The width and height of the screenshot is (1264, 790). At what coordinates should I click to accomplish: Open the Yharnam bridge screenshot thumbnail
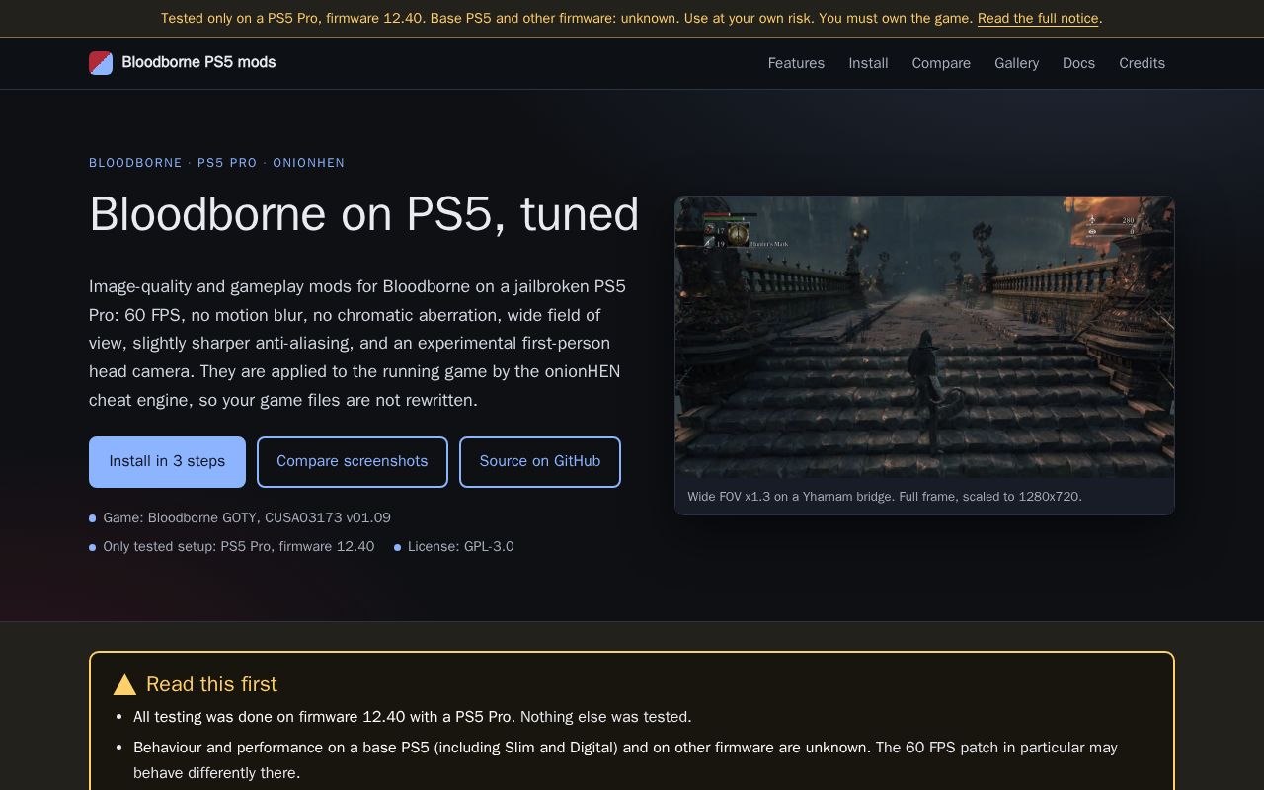tap(924, 337)
